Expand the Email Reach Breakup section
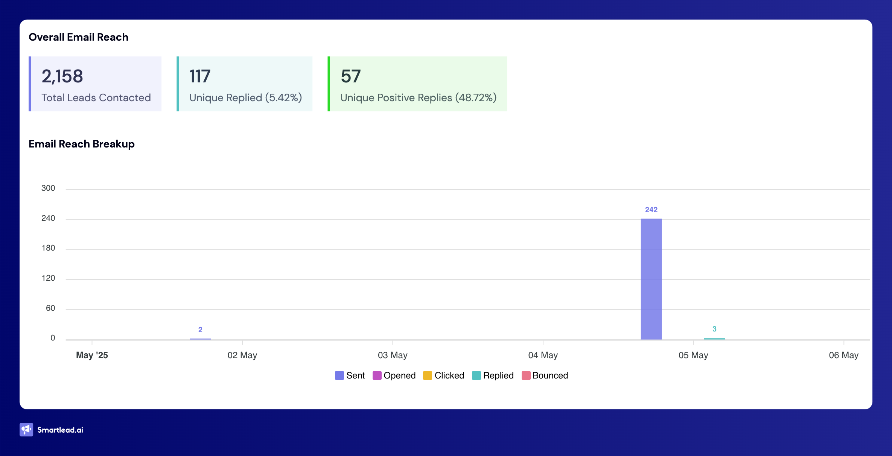892x456 pixels. pos(82,144)
